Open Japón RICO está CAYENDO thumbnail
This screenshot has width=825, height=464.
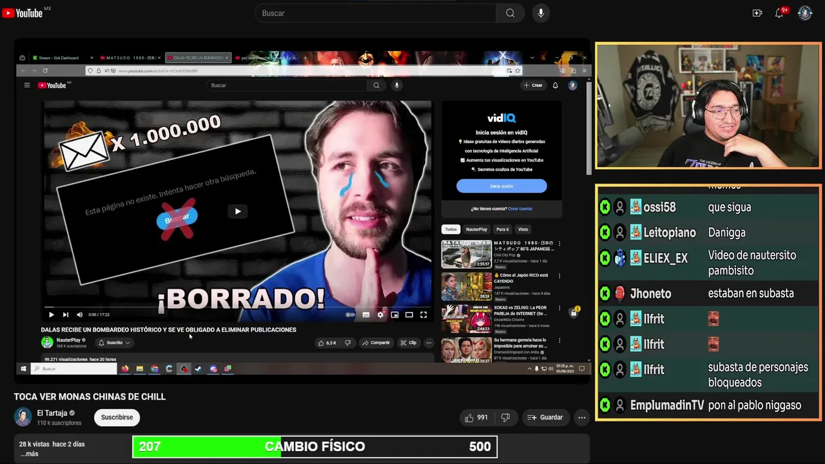point(466,287)
